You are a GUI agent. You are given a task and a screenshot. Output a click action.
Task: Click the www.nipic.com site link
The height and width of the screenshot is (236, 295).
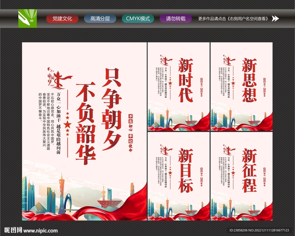tap(40, 231)
